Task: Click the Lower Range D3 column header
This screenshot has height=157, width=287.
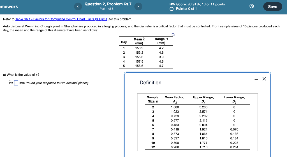Action: [x=234, y=99]
